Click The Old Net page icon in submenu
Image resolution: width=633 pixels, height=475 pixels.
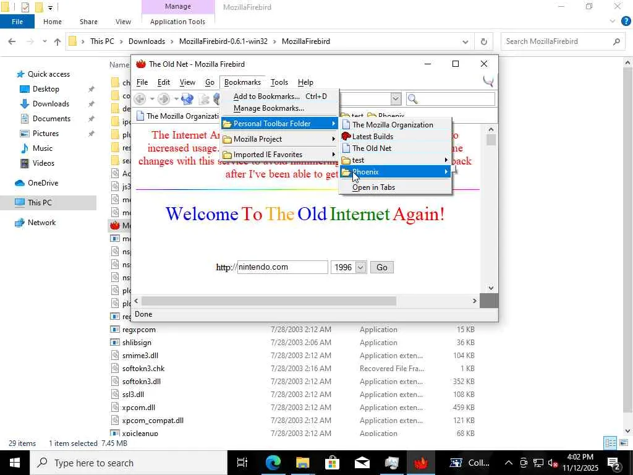click(346, 148)
